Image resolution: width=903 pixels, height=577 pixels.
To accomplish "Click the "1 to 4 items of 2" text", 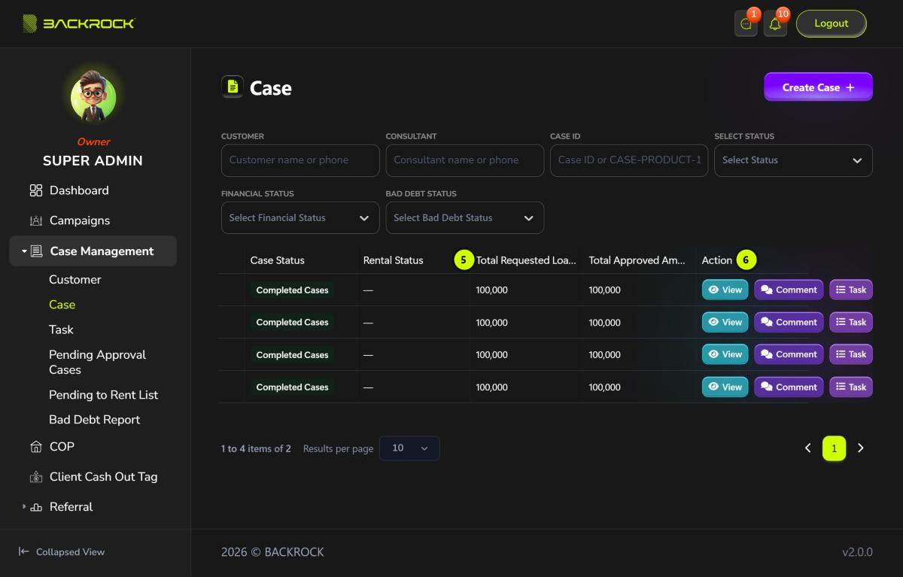I will (256, 448).
